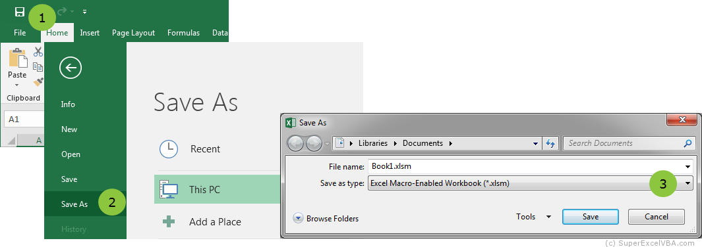Screen dimensions: 702x247
Task: Click the Save floppy disk icon in Quick Access toolbar
Action: [19, 12]
